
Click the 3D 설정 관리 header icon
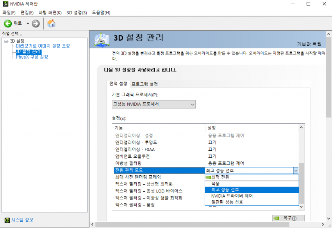[102, 39]
